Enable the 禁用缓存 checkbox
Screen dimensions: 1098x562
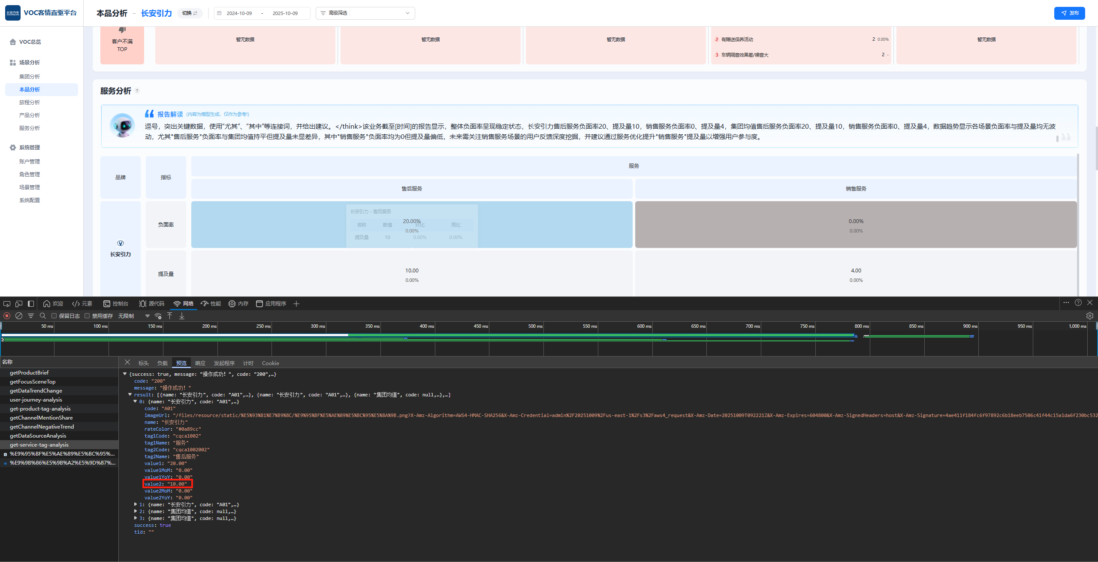pos(87,316)
